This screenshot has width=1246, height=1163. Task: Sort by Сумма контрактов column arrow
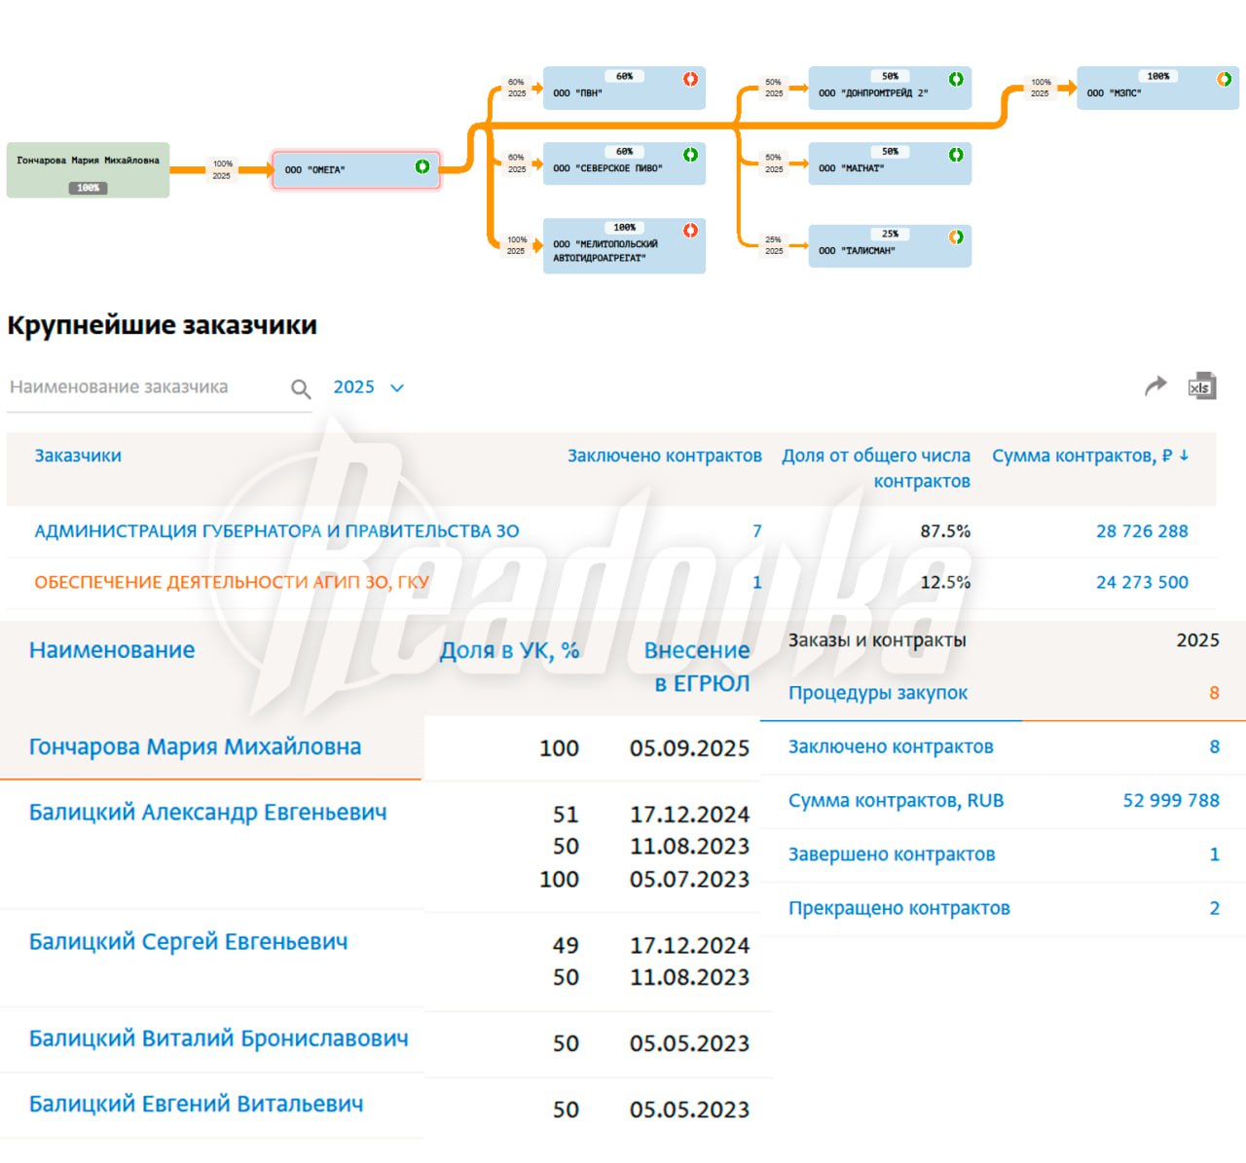click(x=1184, y=455)
